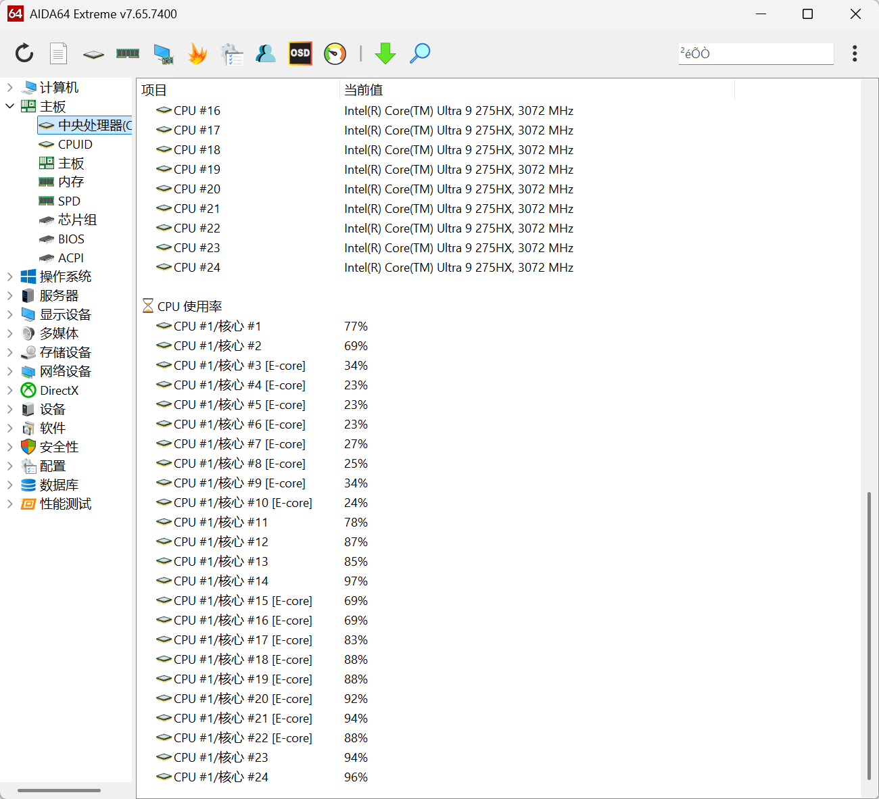This screenshot has width=879, height=799.
Task: Click the search input field
Action: point(756,53)
